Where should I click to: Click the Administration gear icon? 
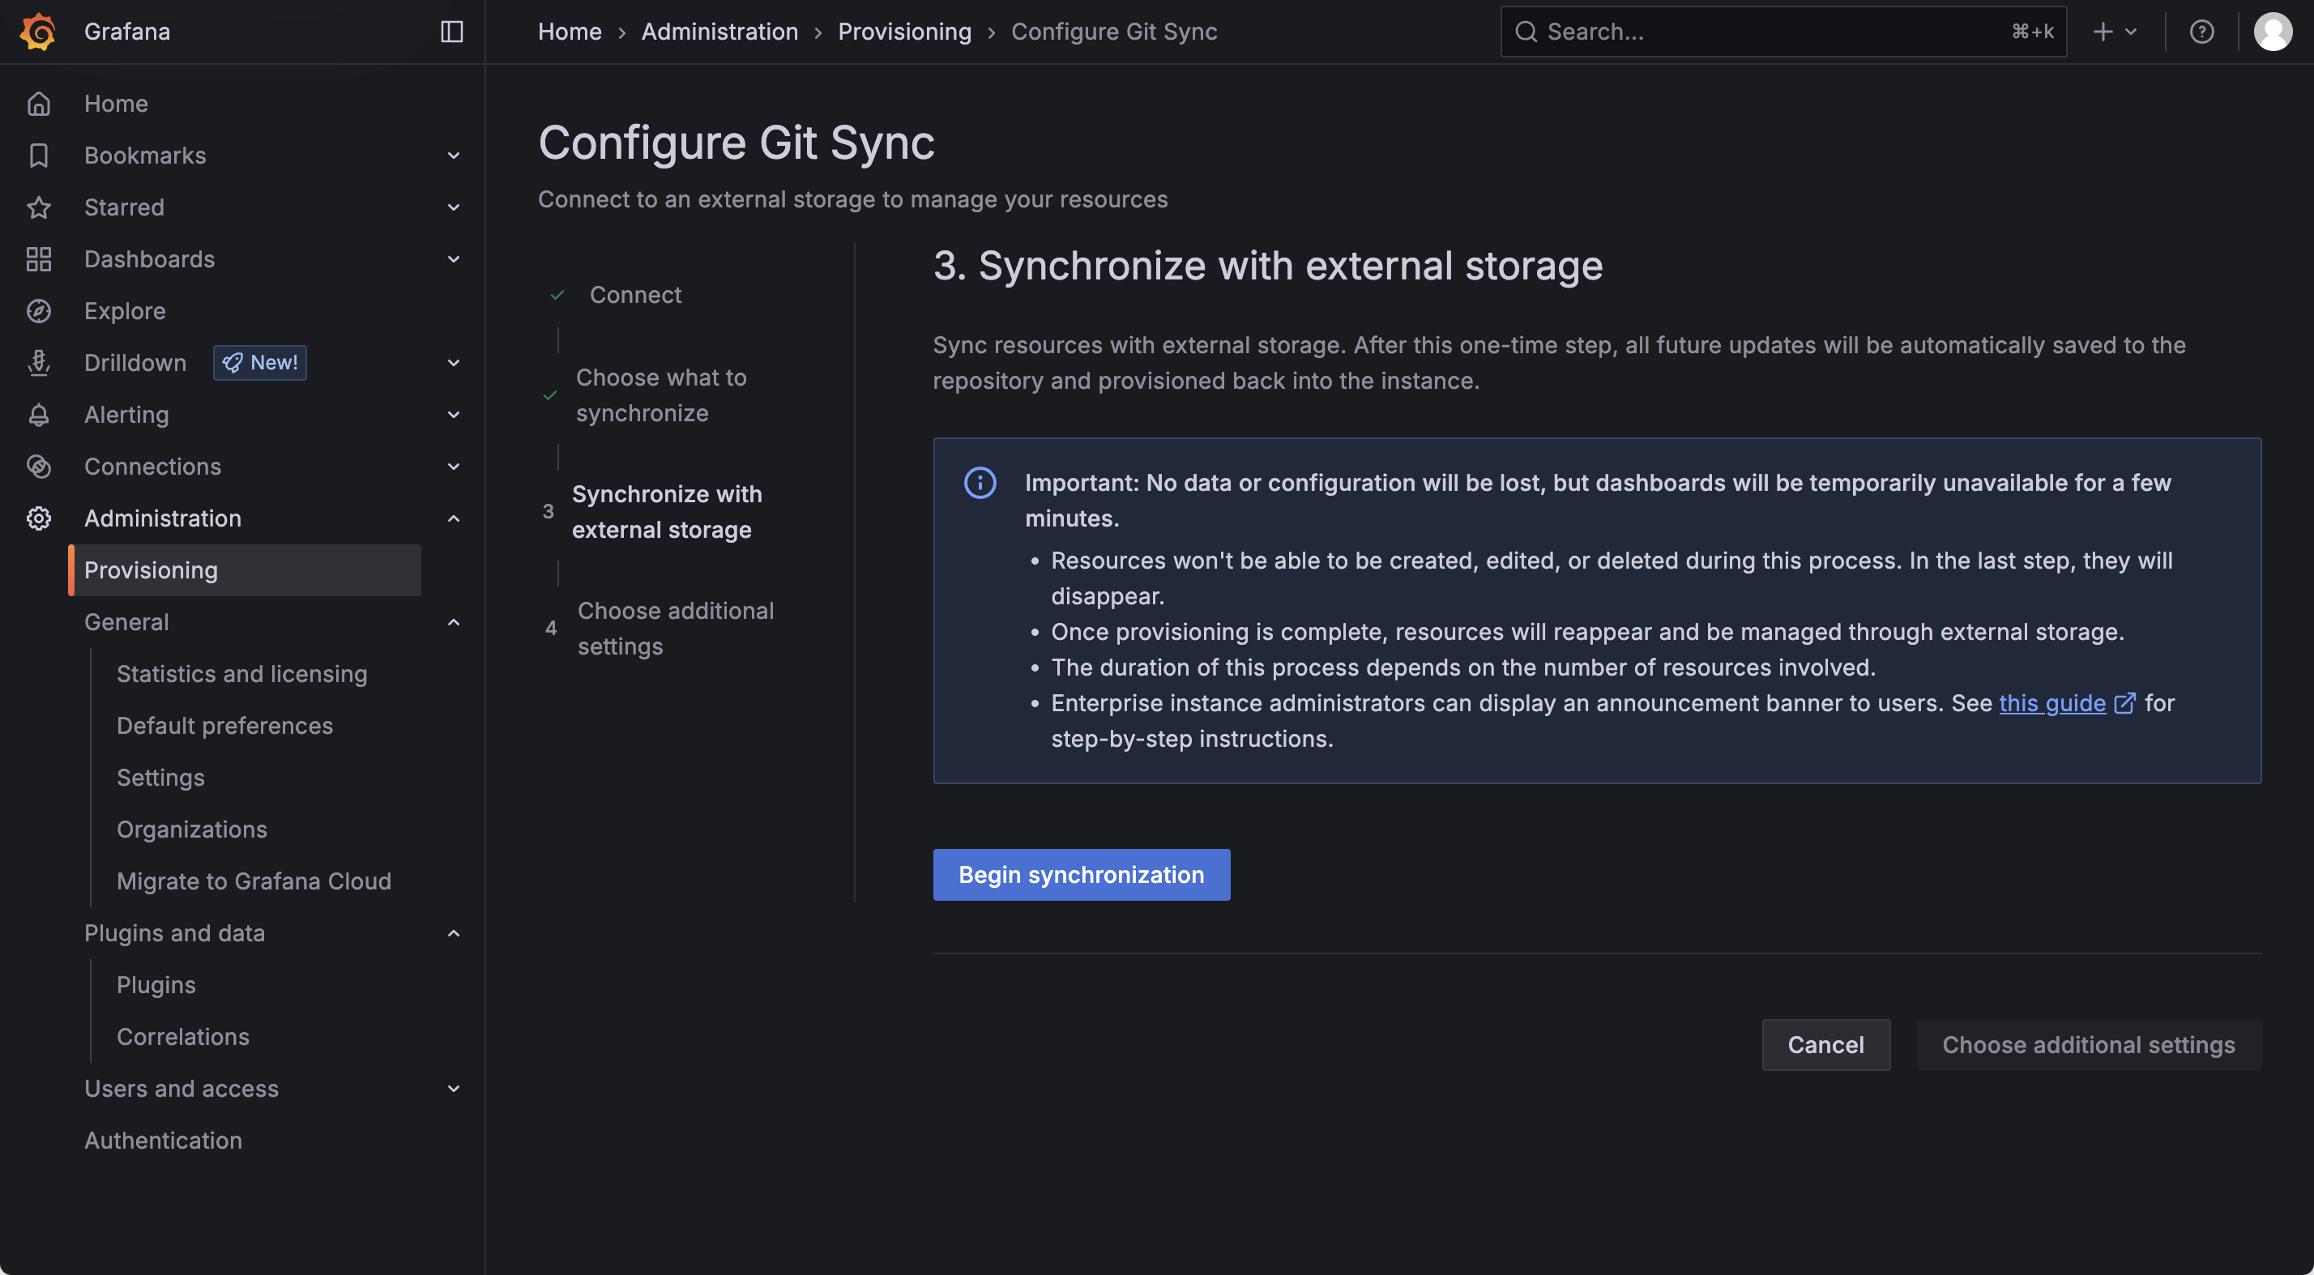(x=39, y=518)
